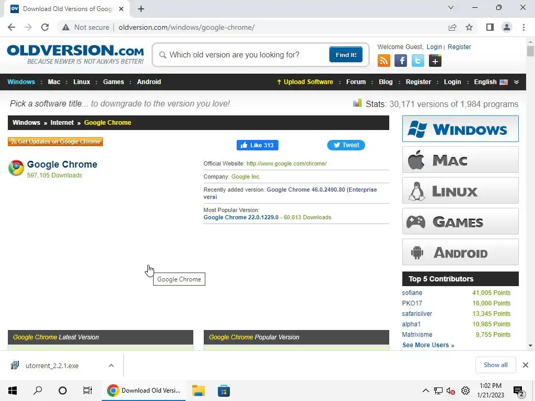
Task: Open Google Chrome 22.0.1229.0 popular version link
Action: [241, 218]
